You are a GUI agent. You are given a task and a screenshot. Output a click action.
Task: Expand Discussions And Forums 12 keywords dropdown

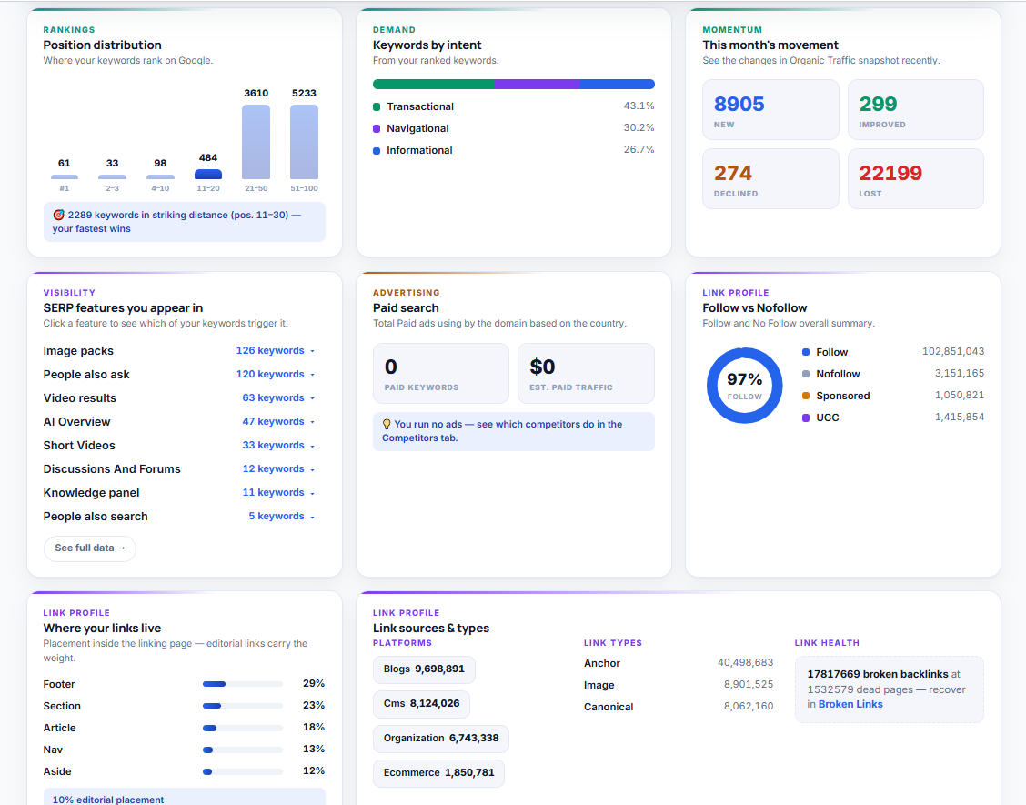tap(278, 468)
